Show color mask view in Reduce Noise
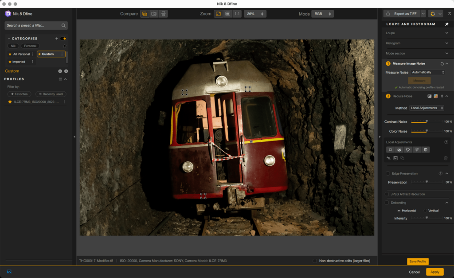The height and width of the screenshot is (278, 454). (x=435, y=96)
